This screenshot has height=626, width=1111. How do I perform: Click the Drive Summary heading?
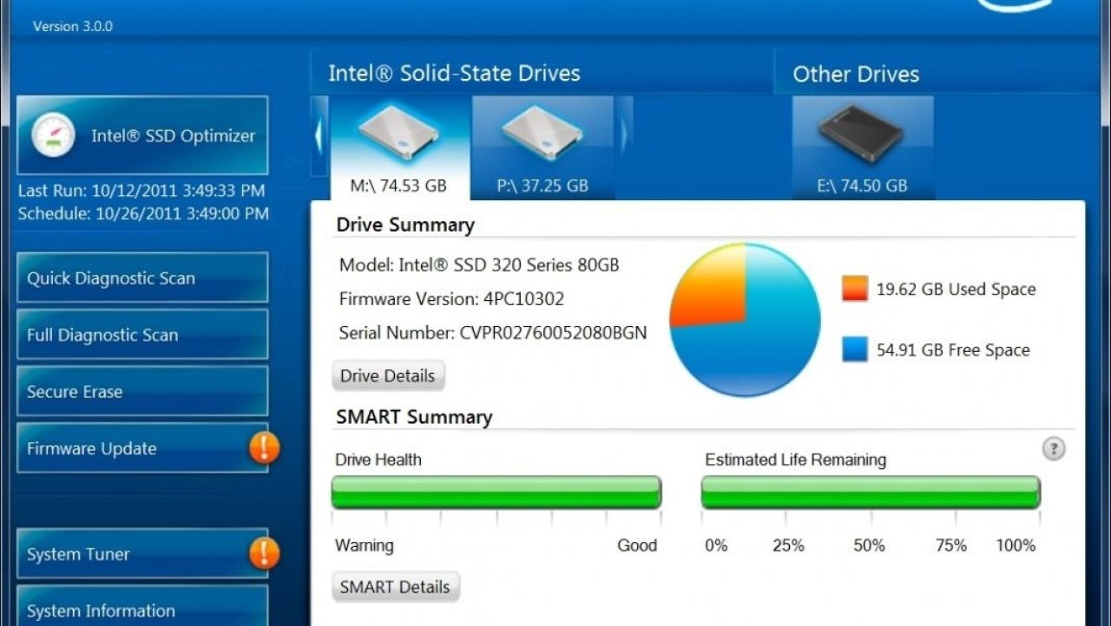[405, 225]
